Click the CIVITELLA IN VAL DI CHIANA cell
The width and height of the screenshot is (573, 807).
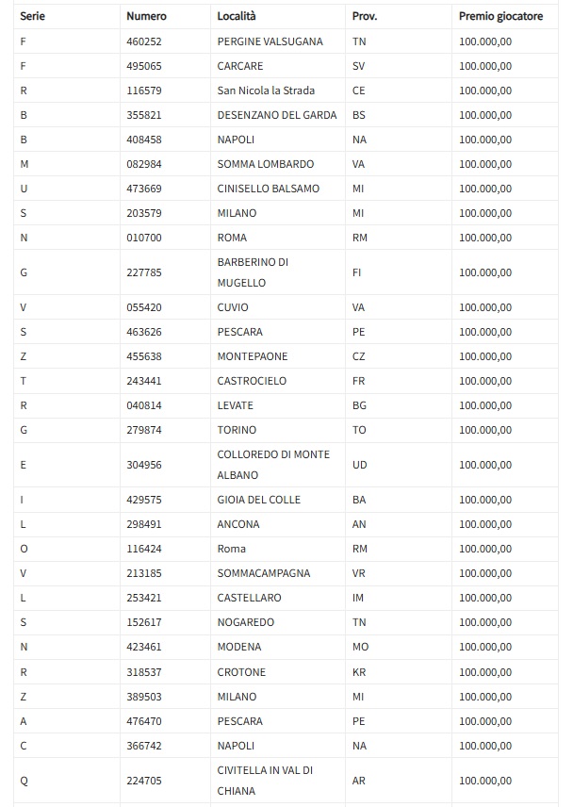pyautogui.click(x=265, y=781)
